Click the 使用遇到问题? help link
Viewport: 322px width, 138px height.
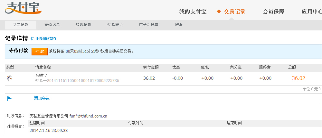tap(43, 38)
